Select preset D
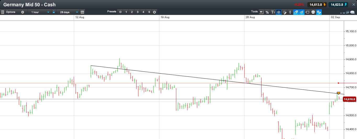The image size is (357, 139). (120, 12)
